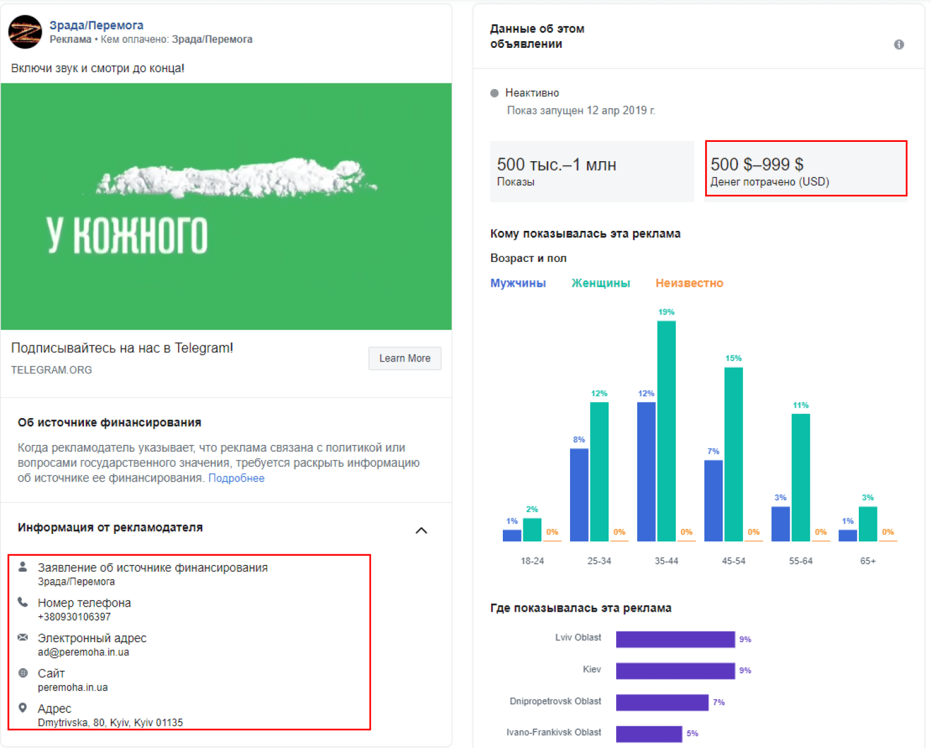931x748 pixels.
Task: Click the envelope icon beside Электронный адрес
Action: tap(22, 637)
